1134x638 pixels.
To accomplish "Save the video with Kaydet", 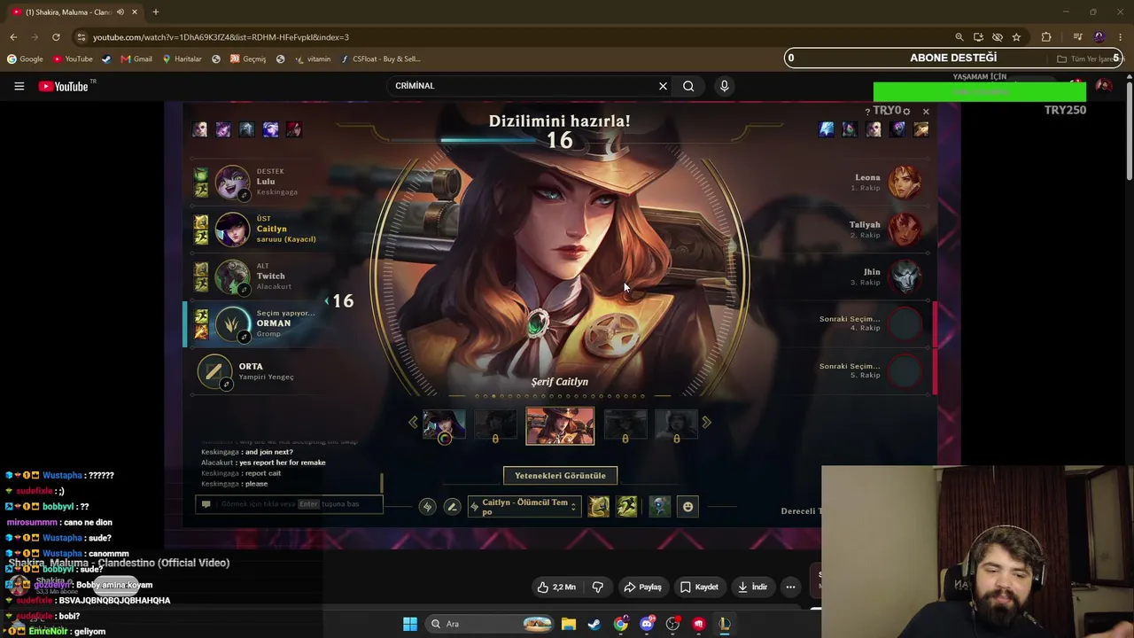I will 699,587.
